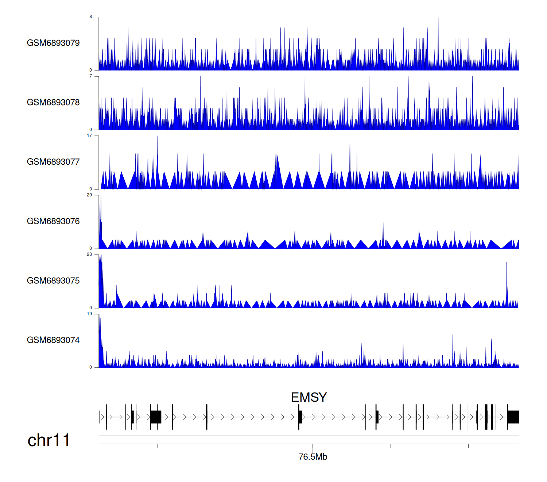Select the GSM6893078 track label
The height and width of the screenshot is (482, 547).
pyautogui.click(x=53, y=103)
